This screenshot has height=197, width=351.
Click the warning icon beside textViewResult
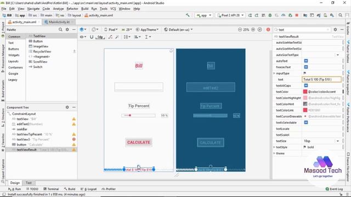tap(74, 149)
